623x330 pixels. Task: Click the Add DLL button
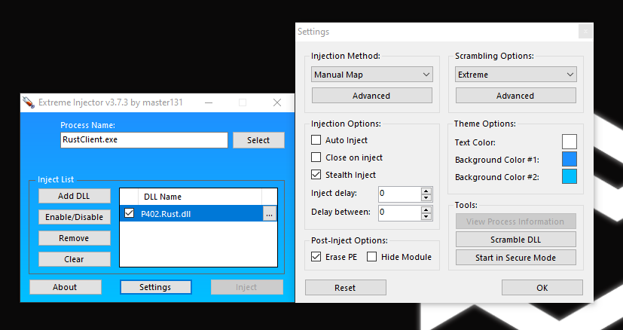click(x=75, y=196)
